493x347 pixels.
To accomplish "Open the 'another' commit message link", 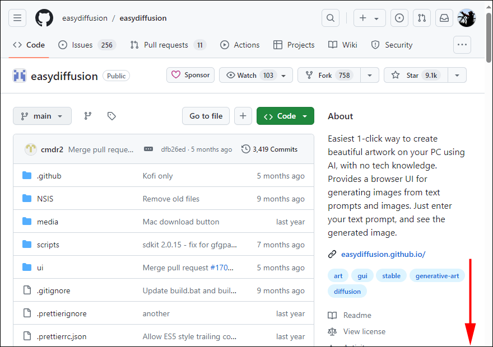I will 156,313.
